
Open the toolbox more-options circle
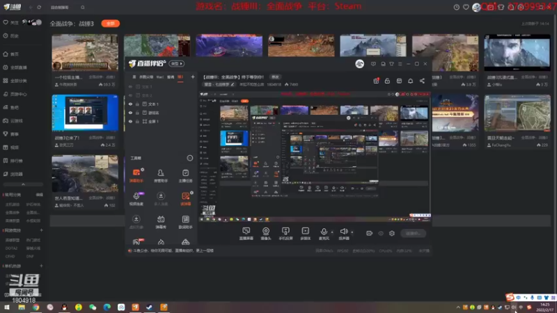190,158
